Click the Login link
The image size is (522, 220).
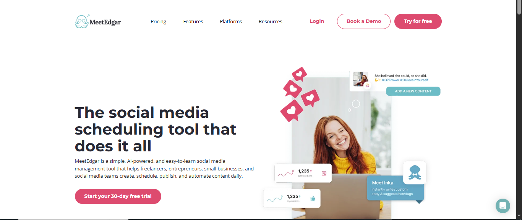pyautogui.click(x=317, y=21)
